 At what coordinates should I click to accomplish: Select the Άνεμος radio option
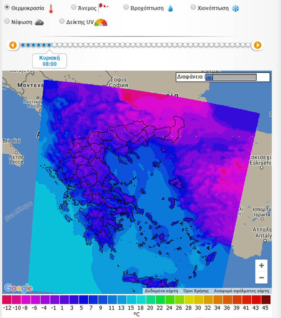point(74,7)
